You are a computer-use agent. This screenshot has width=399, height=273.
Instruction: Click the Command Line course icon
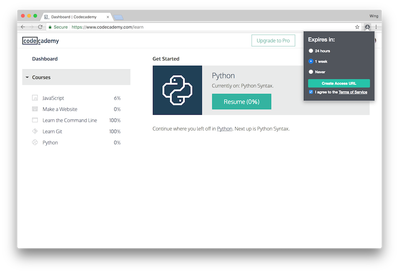[x=35, y=120]
